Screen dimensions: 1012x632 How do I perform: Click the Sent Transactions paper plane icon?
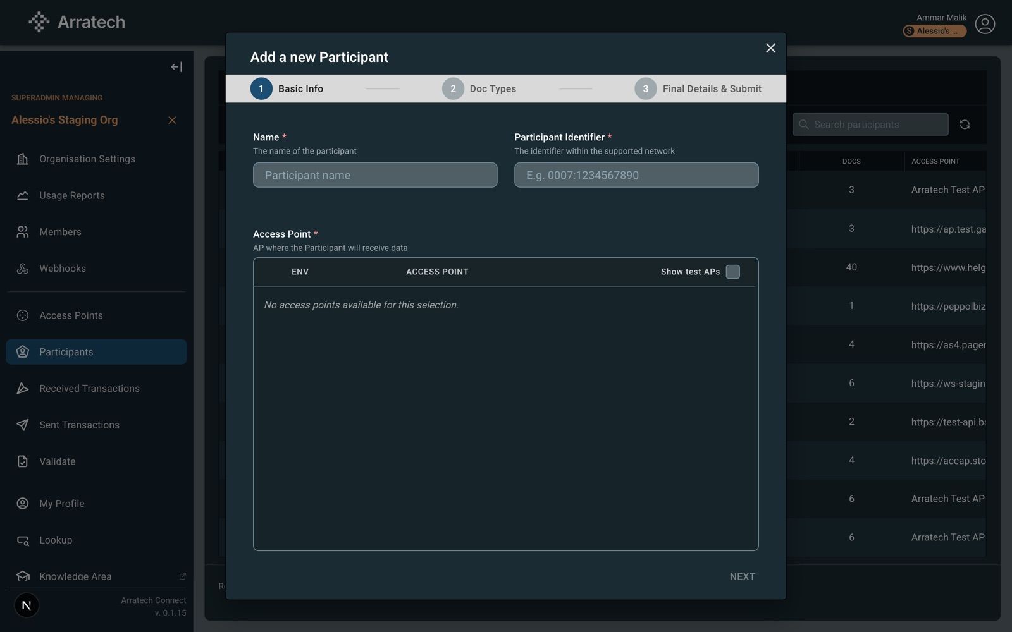pos(23,425)
